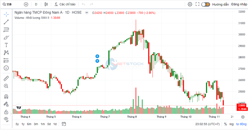Select the trend line drawing tool
Screen dimensions: 248x130
click(x=6, y=22)
